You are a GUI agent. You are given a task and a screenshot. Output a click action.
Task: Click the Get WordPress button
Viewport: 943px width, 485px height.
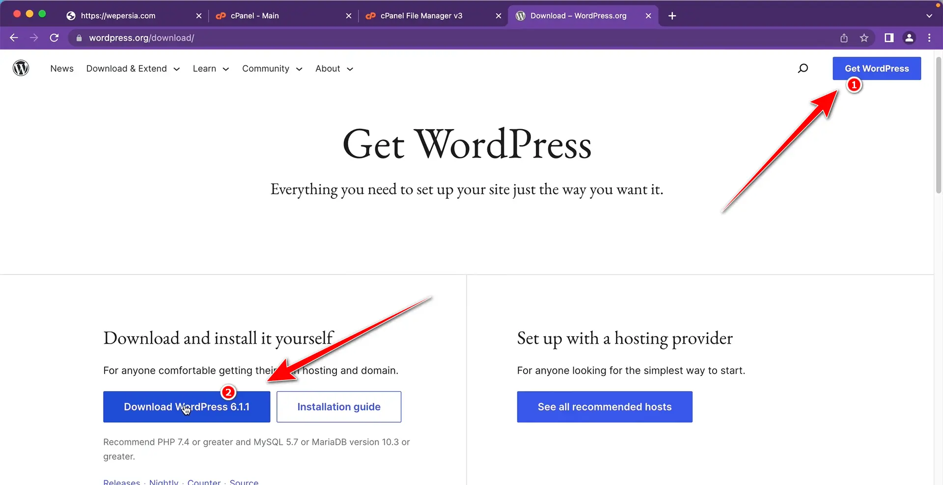pyautogui.click(x=877, y=68)
